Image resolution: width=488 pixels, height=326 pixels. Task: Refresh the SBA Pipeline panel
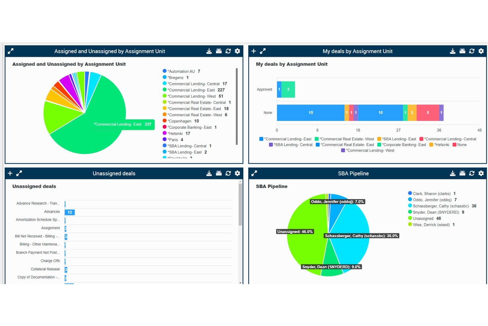(x=472, y=173)
